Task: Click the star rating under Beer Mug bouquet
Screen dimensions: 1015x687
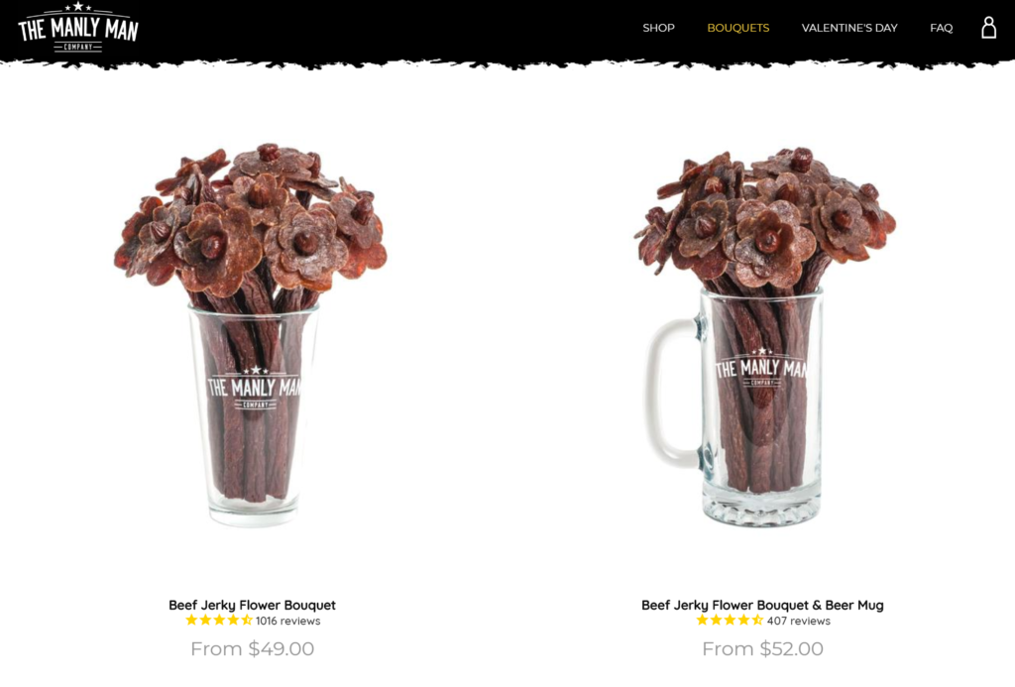Action: coord(730,621)
